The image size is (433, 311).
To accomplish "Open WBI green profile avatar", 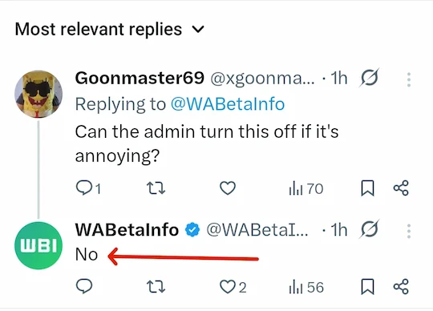I will (38, 245).
